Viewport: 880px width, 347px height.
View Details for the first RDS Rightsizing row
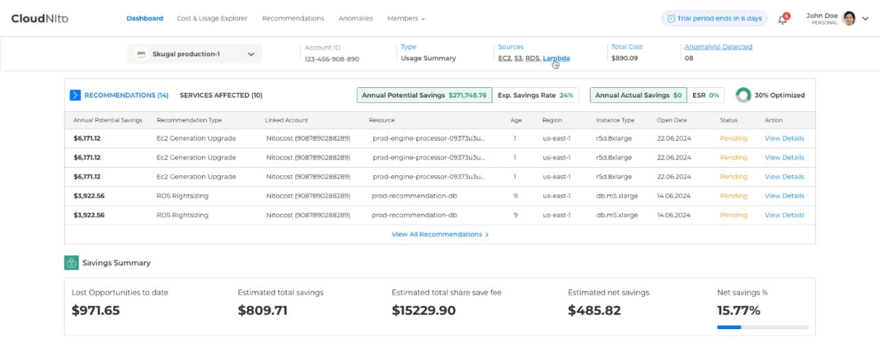coord(784,196)
